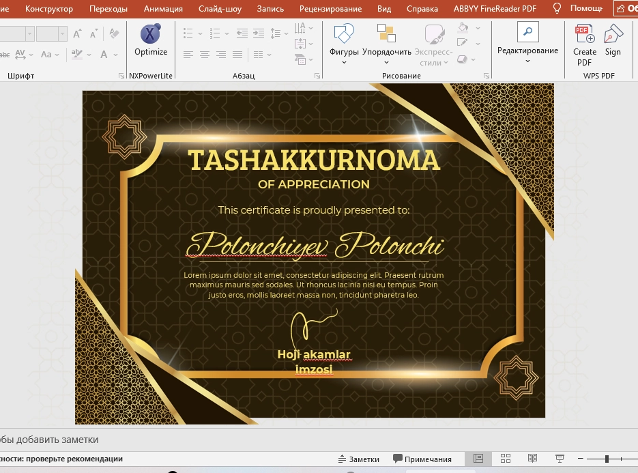Open the Рецензирование ribbon tab
This screenshot has height=473, width=638.
click(x=329, y=9)
